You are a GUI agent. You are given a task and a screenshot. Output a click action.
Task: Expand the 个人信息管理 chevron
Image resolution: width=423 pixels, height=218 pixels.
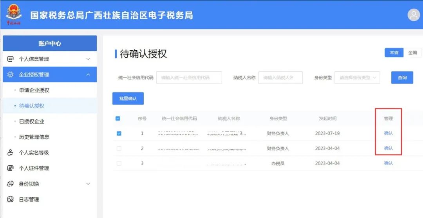click(88, 59)
